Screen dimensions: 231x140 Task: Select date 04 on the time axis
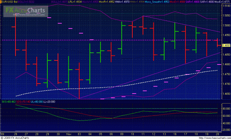(x=90, y=134)
